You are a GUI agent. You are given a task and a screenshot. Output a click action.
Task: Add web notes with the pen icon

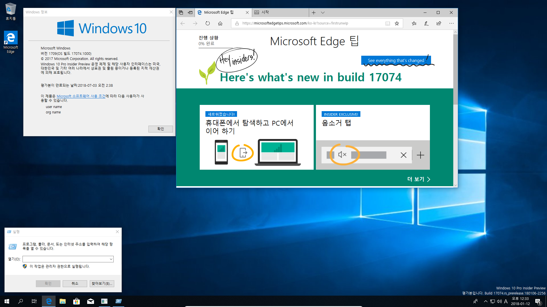426,23
